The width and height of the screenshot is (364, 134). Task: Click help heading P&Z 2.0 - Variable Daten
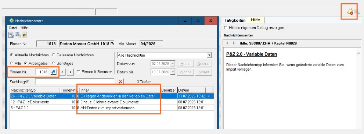click(252, 54)
